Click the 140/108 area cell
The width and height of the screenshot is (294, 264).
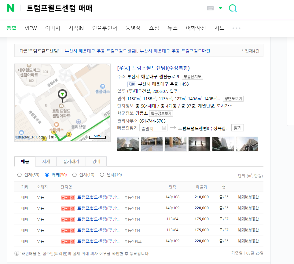coord(172,197)
